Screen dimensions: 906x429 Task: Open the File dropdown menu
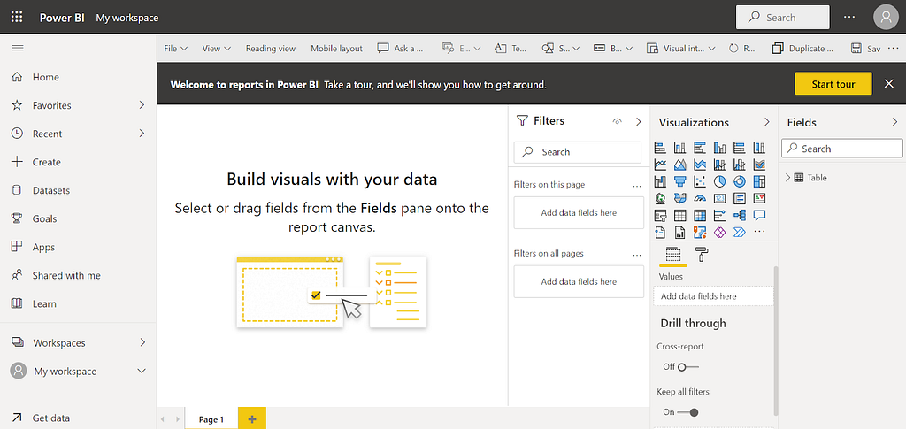(176, 49)
